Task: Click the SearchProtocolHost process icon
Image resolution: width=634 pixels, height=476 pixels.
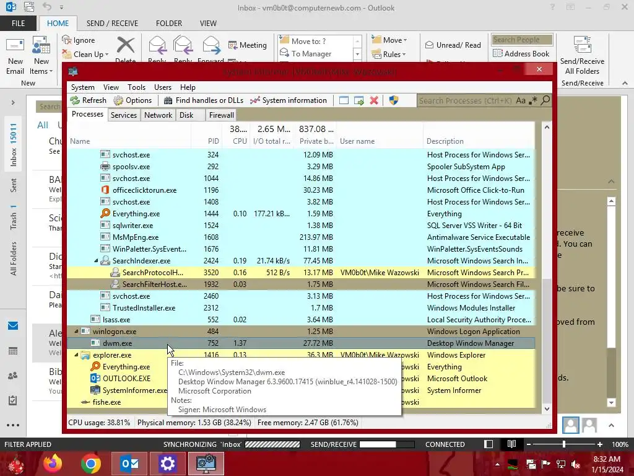Action: 115,273
